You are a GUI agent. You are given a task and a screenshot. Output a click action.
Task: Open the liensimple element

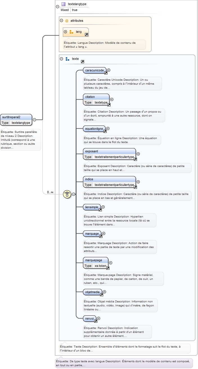[92, 207]
